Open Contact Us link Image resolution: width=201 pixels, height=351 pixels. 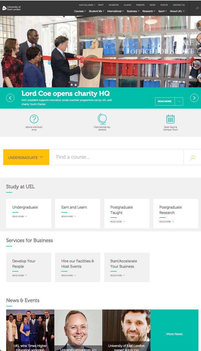coord(179,5)
